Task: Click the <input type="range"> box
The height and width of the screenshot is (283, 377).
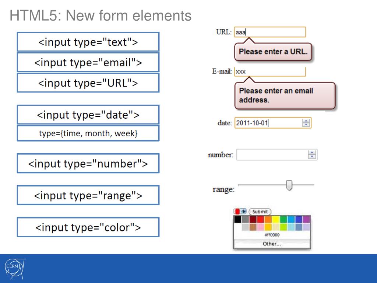Action: click(x=88, y=195)
